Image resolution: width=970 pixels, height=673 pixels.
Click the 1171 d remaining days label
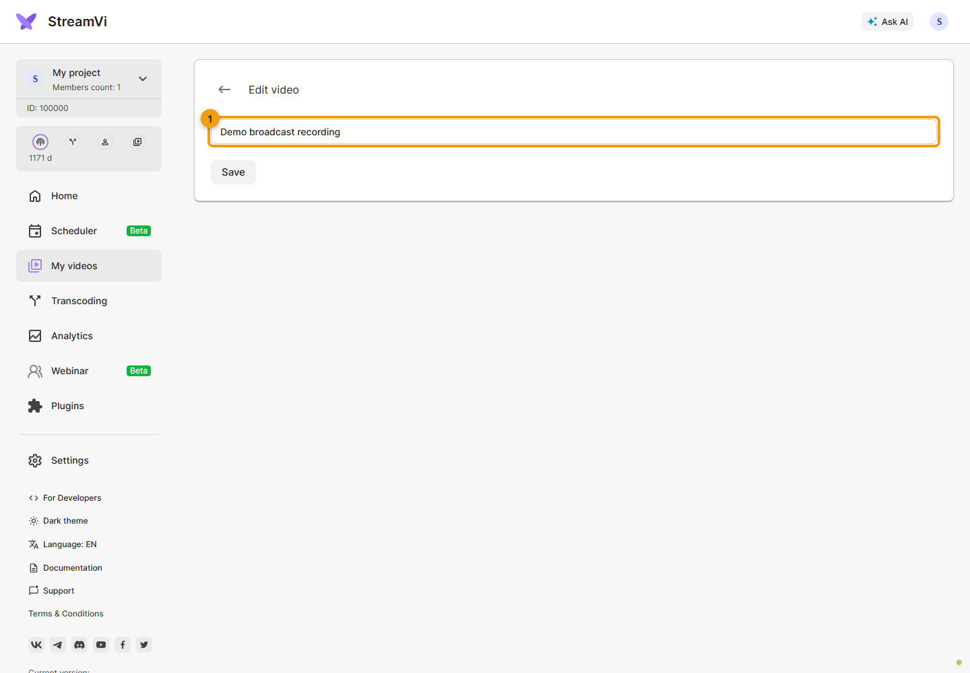[40, 158]
